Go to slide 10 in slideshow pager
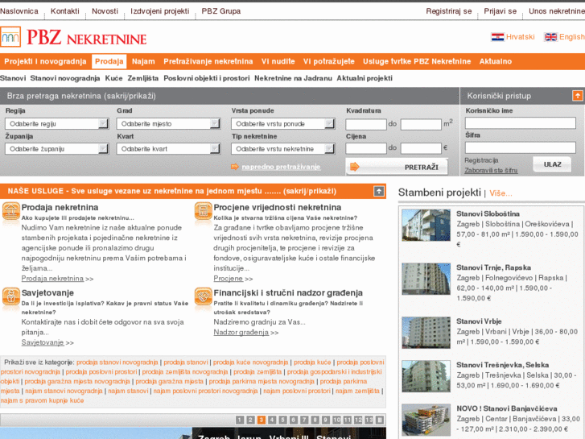Viewport: 585px width, 439px height. pos(336,420)
